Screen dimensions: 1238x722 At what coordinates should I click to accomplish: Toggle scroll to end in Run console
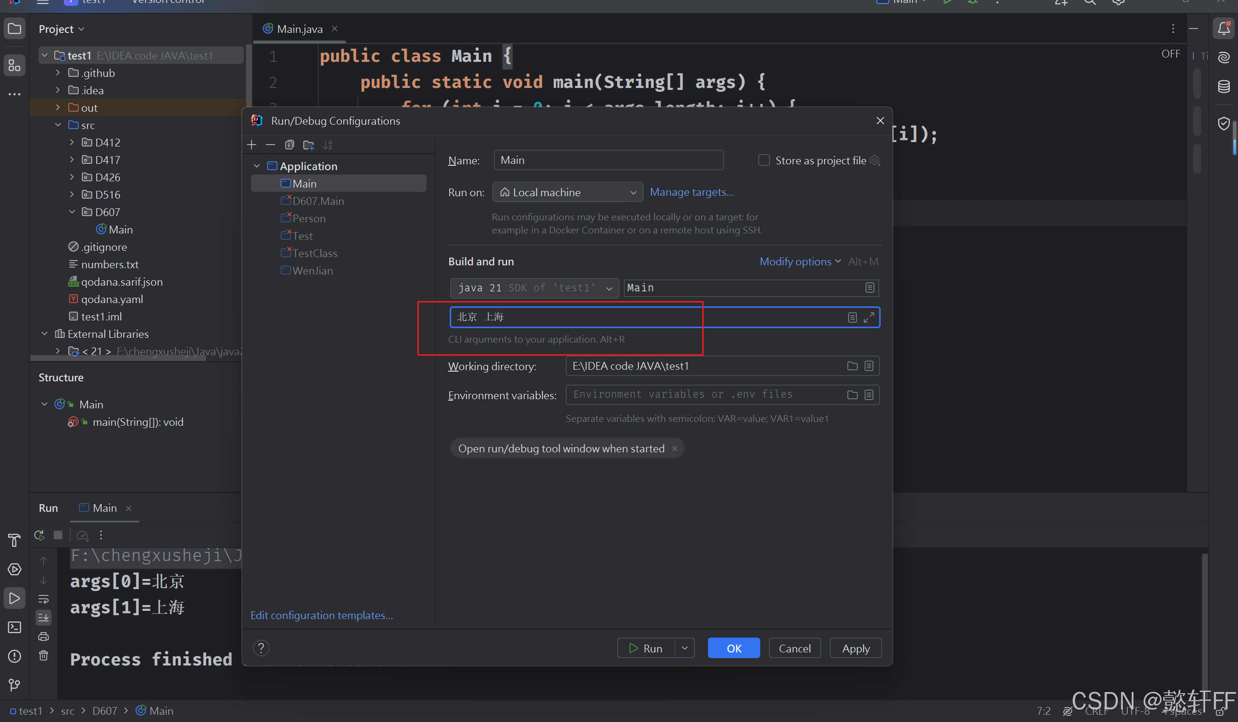point(44,618)
